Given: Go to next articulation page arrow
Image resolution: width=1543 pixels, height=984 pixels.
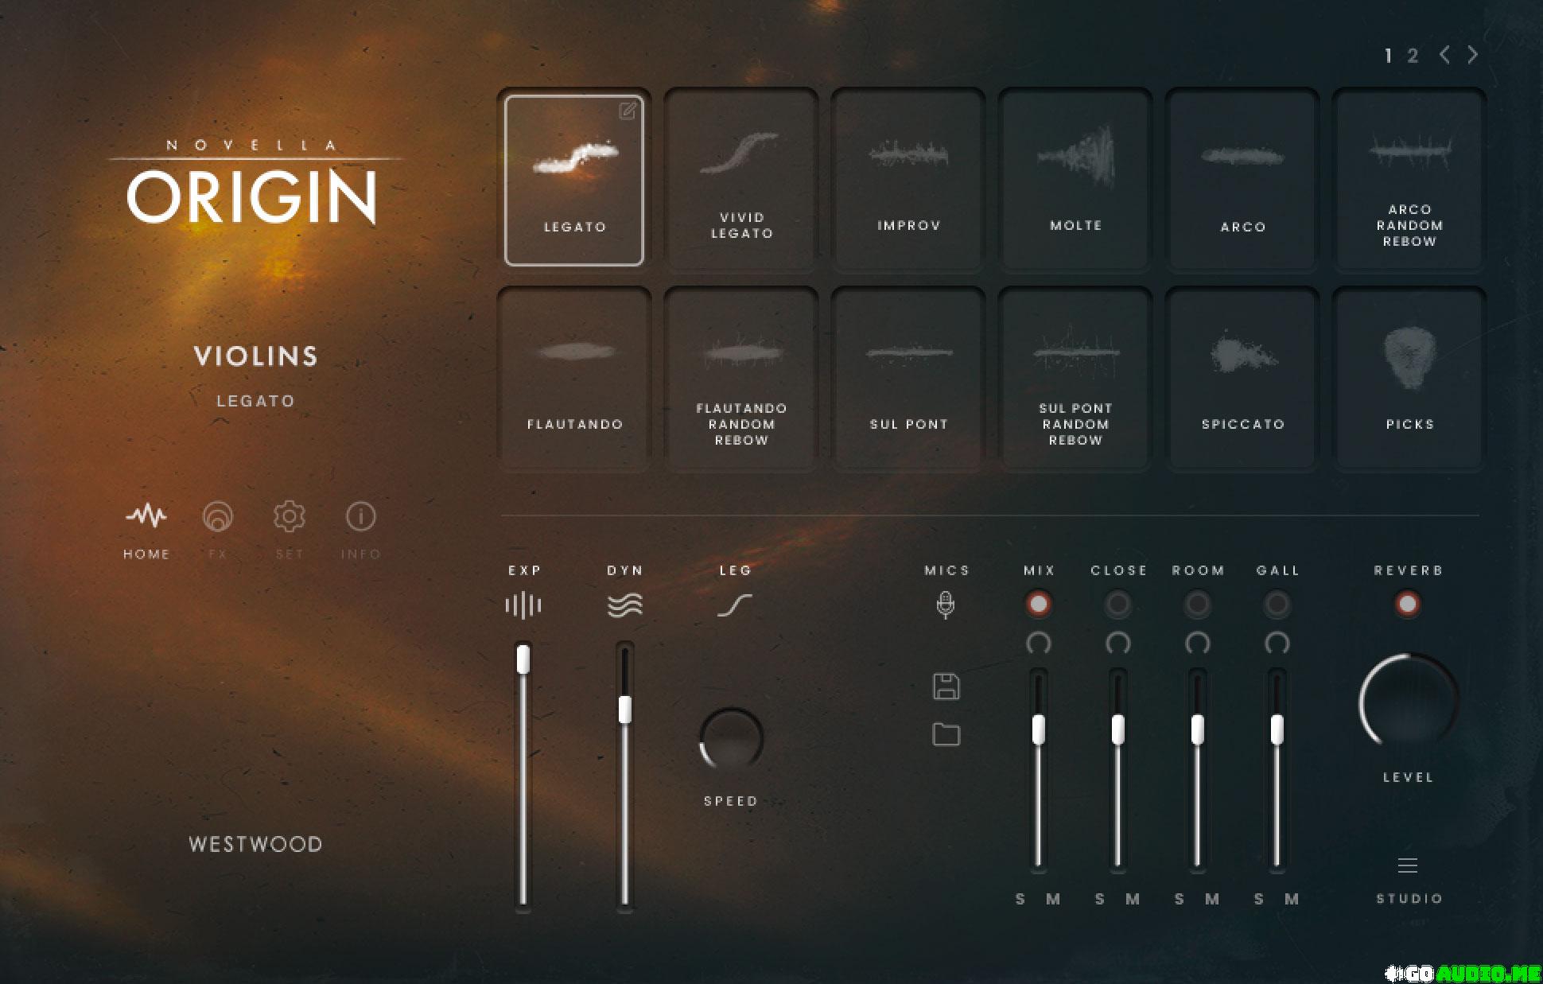Looking at the screenshot, I should pos(1473,55).
